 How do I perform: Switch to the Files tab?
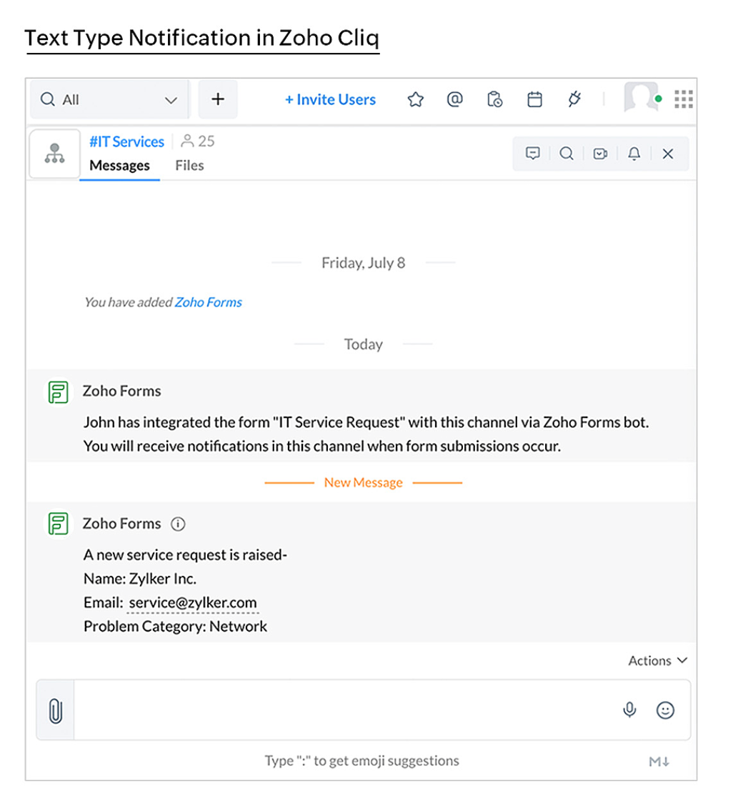189,166
